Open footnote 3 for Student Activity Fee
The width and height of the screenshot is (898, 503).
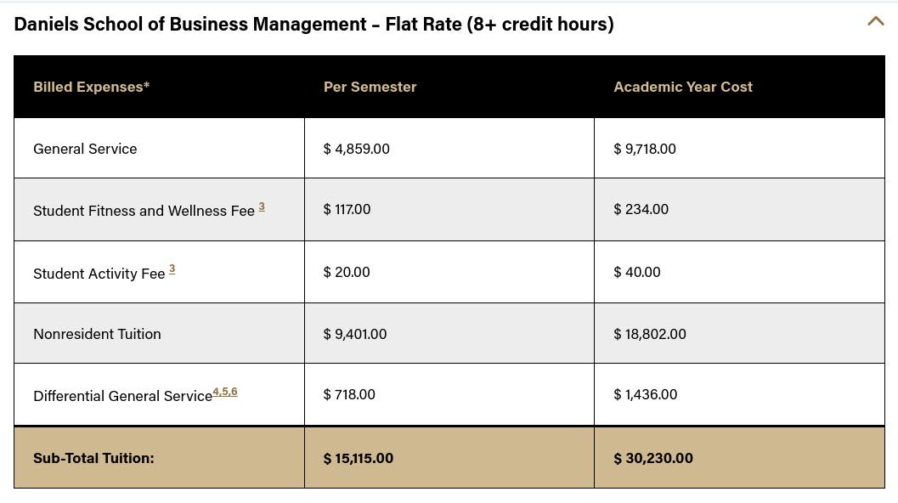(x=172, y=268)
